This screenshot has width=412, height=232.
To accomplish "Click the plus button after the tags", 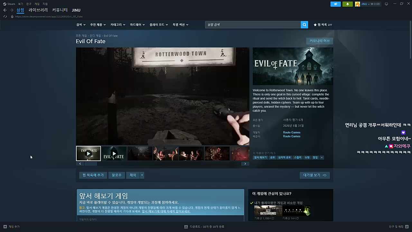I will tap(322, 157).
